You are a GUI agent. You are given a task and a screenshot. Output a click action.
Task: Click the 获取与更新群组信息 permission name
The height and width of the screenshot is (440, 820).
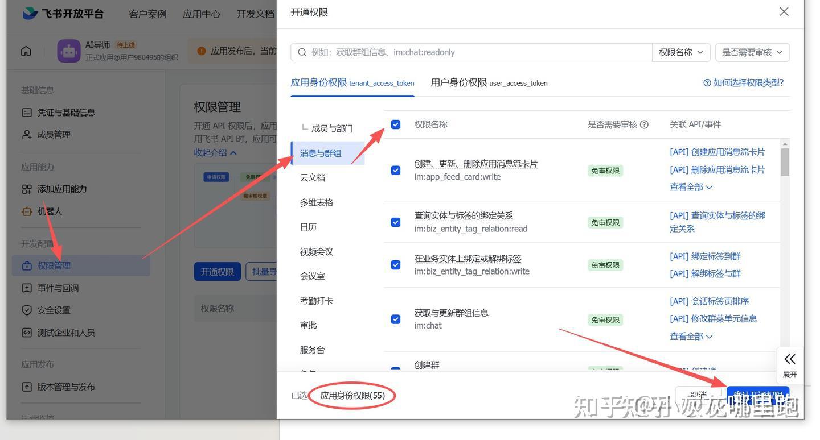[x=452, y=313]
